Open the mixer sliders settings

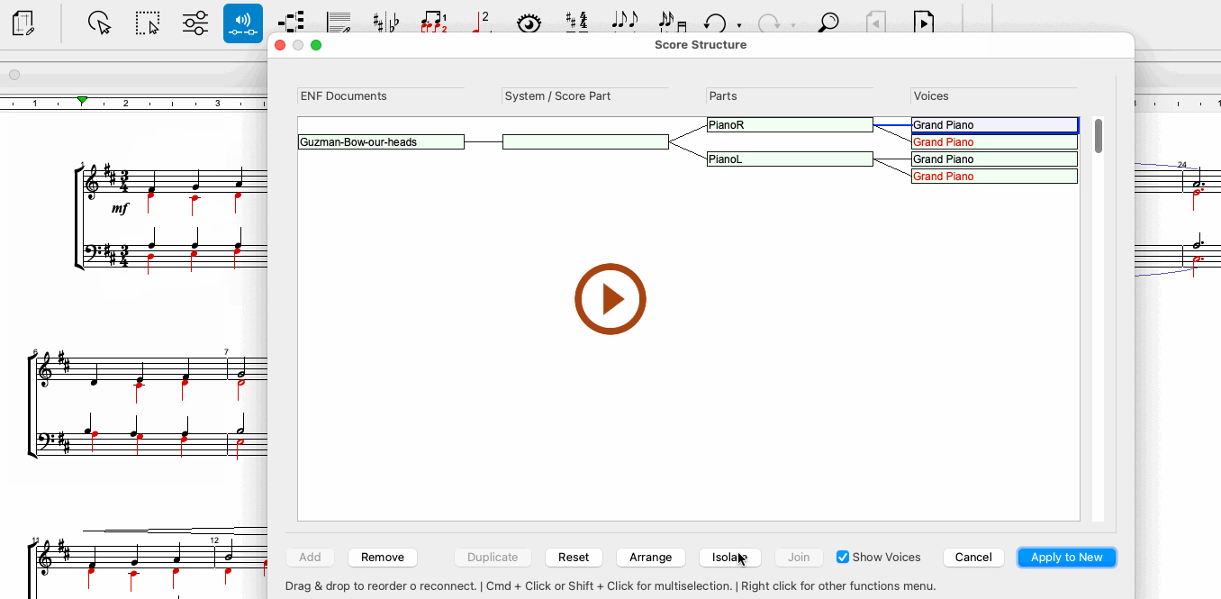(x=195, y=23)
